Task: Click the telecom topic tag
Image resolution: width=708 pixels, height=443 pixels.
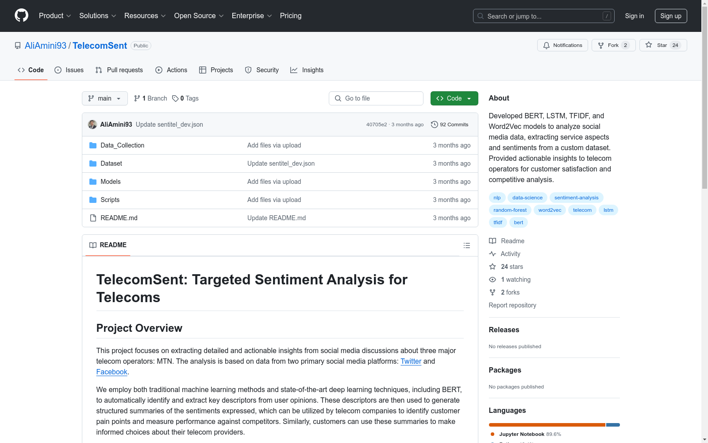Action: (582, 210)
